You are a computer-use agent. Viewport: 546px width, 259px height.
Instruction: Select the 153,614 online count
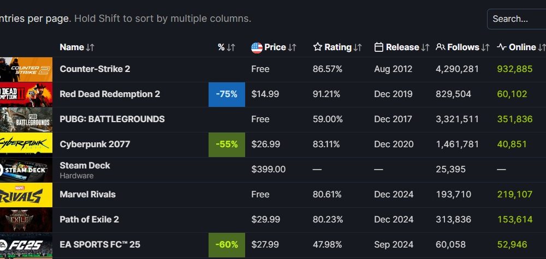(x=515, y=219)
